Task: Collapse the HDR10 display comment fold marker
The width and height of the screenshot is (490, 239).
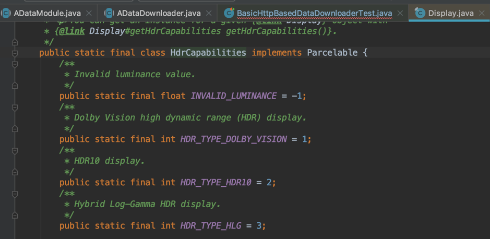Action: coord(15,151)
